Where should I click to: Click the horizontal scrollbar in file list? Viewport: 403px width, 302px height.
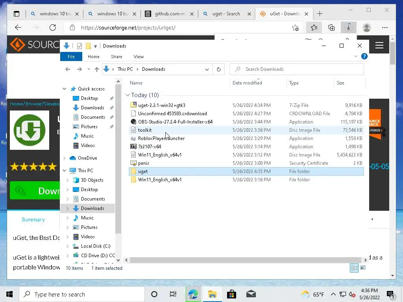(x=246, y=260)
